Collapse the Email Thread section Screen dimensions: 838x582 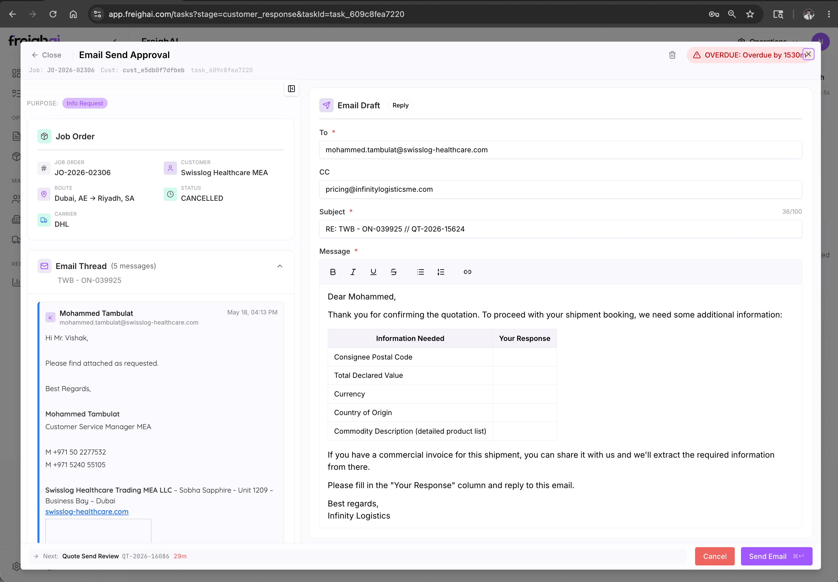coord(280,266)
